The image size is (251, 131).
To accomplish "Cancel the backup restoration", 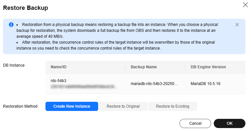I will (195, 123).
